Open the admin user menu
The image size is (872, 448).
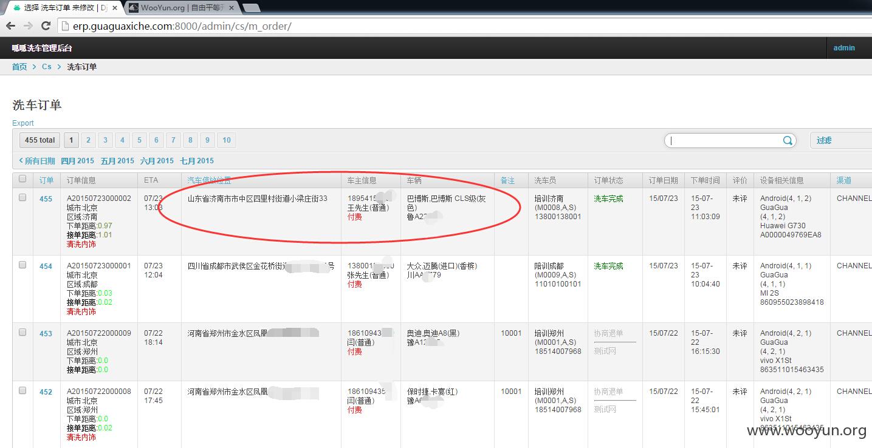[x=844, y=48]
